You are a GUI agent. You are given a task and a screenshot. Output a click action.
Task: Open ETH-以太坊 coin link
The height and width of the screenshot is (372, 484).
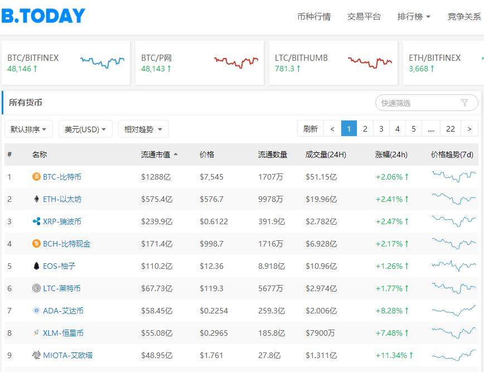(x=62, y=199)
